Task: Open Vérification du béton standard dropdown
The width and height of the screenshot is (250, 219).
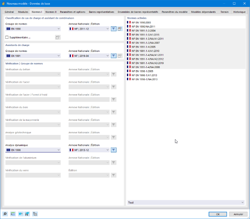Action: (33, 74)
